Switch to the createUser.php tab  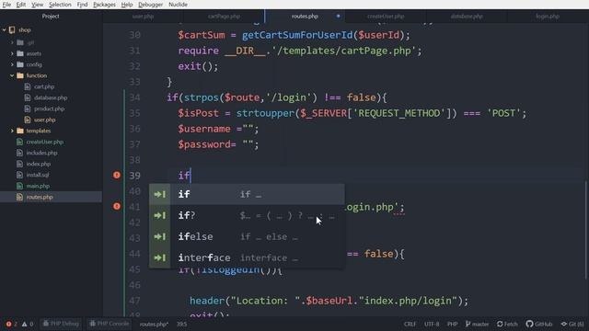(386, 17)
